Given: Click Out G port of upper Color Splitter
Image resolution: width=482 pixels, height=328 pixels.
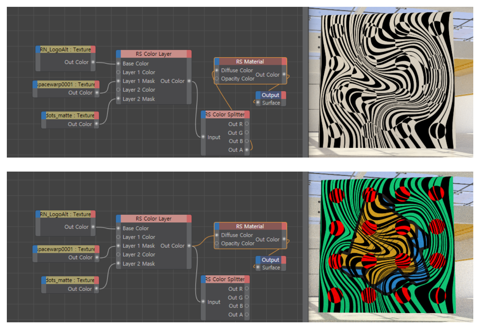Looking at the screenshot, I should tap(247, 133).
